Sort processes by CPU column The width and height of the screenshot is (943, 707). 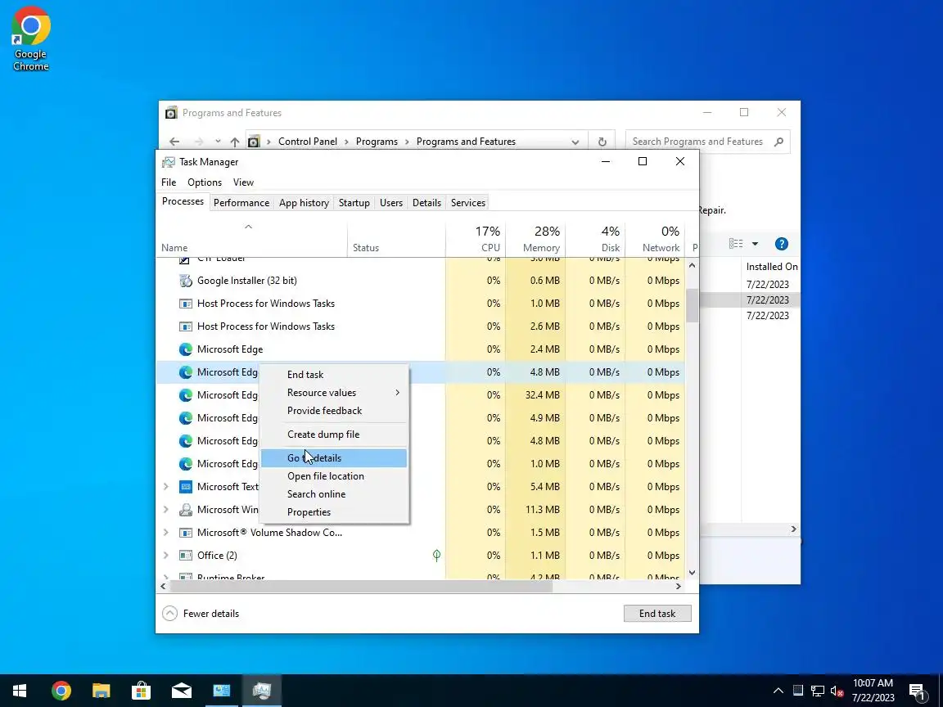click(476, 239)
